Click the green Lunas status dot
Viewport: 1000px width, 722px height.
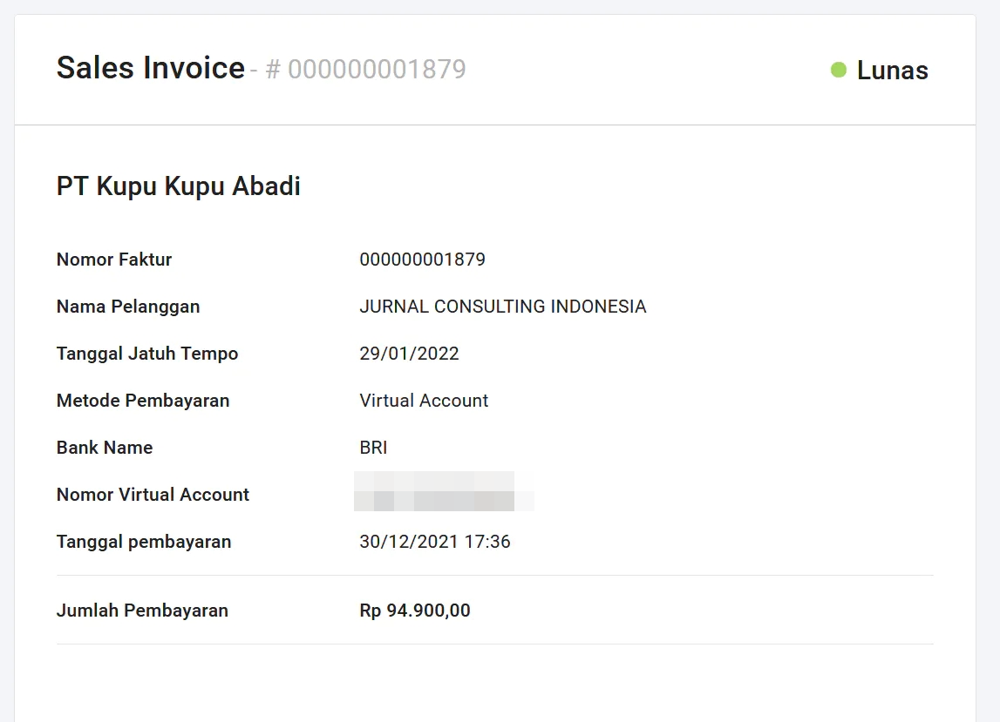(x=839, y=70)
